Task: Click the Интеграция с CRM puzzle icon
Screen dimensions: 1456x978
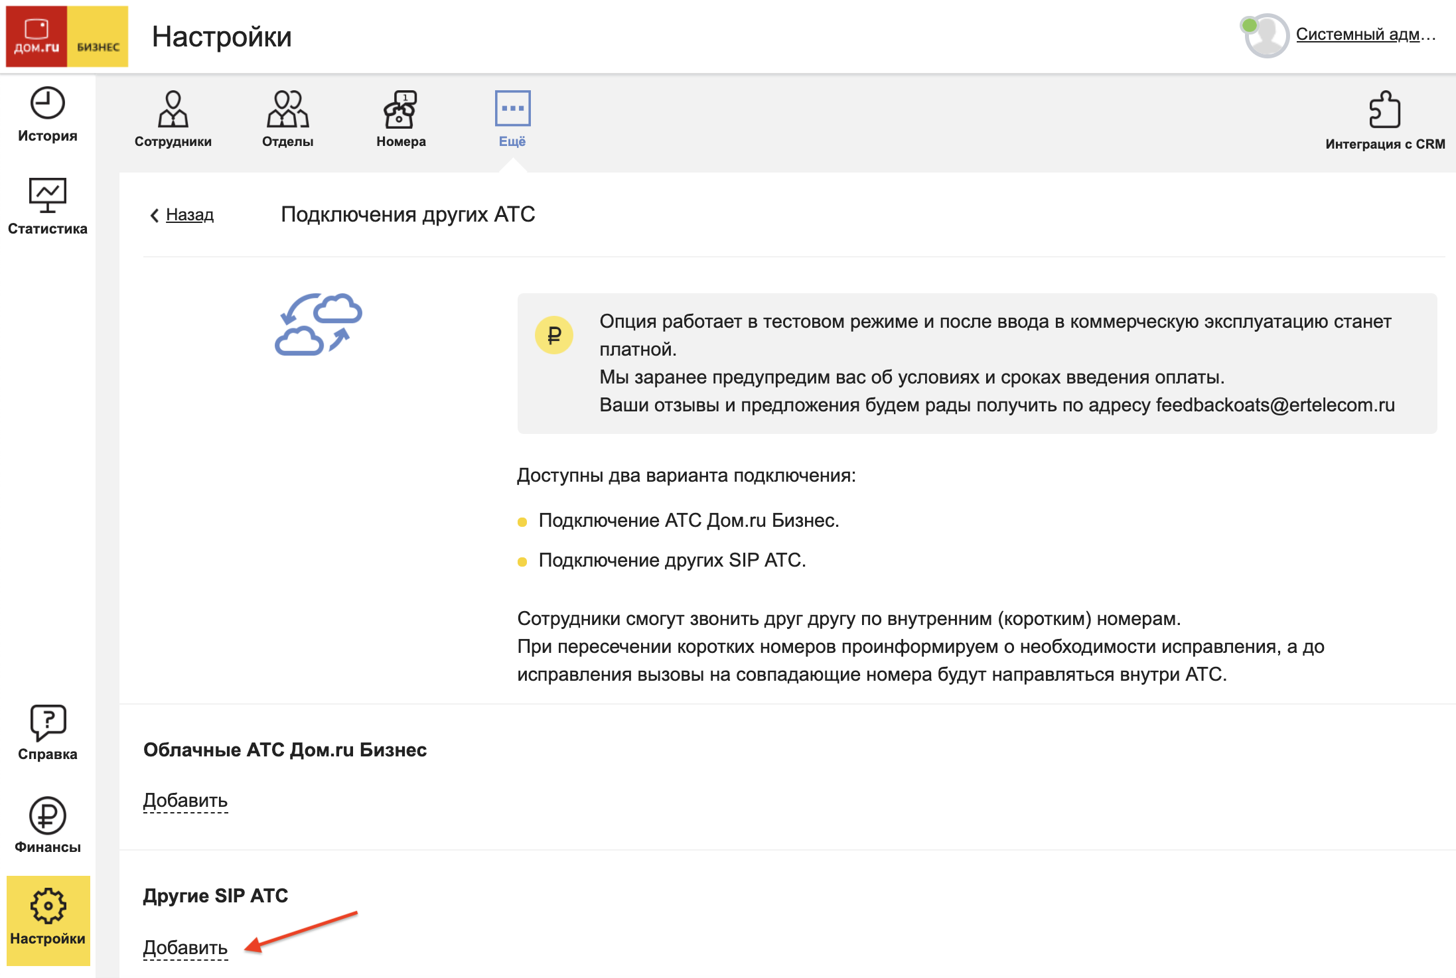Action: (x=1384, y=109)
